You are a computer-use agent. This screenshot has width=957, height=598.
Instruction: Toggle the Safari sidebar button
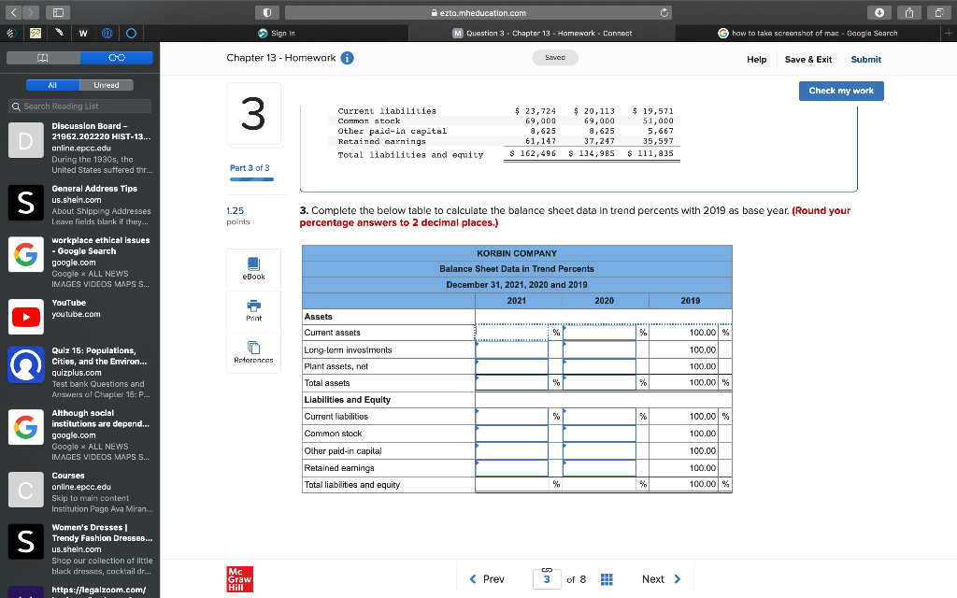click(58, 12)
